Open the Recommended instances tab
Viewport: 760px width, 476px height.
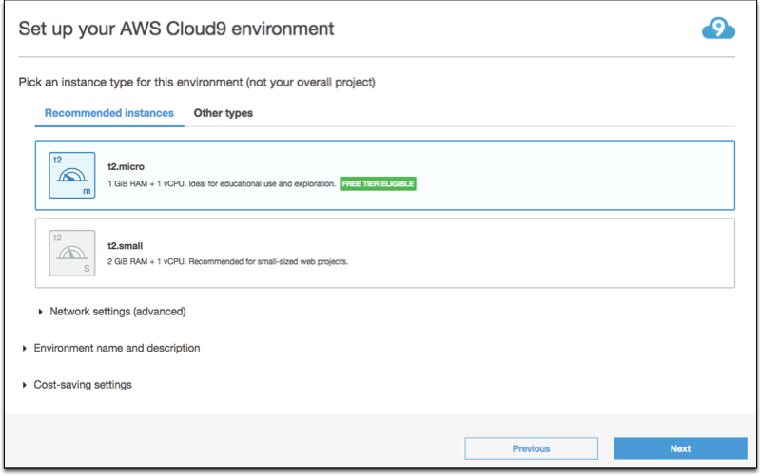(109, 113)
